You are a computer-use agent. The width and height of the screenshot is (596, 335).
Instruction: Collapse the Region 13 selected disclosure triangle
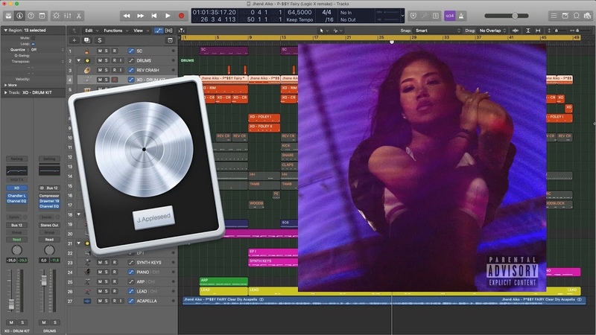(x=5, y=30)
